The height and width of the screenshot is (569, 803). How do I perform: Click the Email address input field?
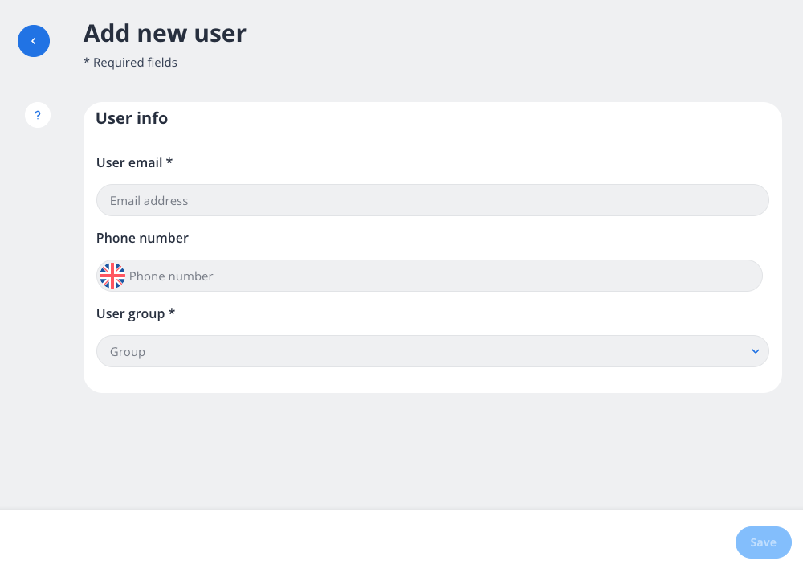point(433,200)
